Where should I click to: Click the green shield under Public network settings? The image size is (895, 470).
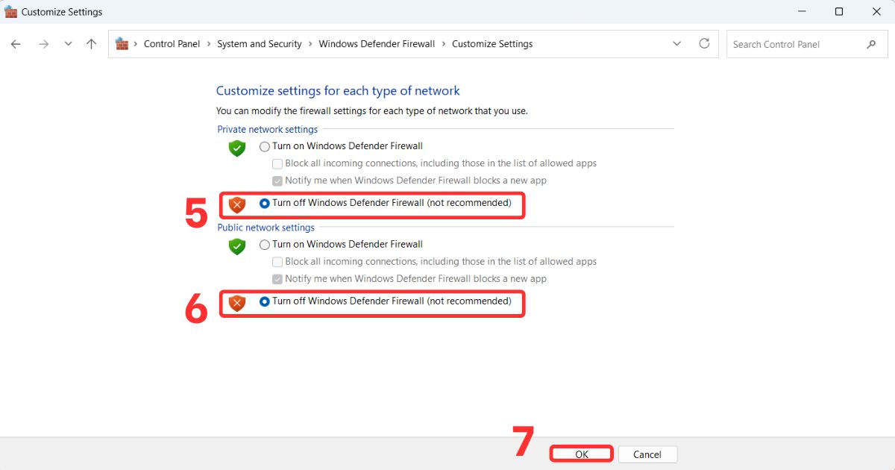coord(236,247)
